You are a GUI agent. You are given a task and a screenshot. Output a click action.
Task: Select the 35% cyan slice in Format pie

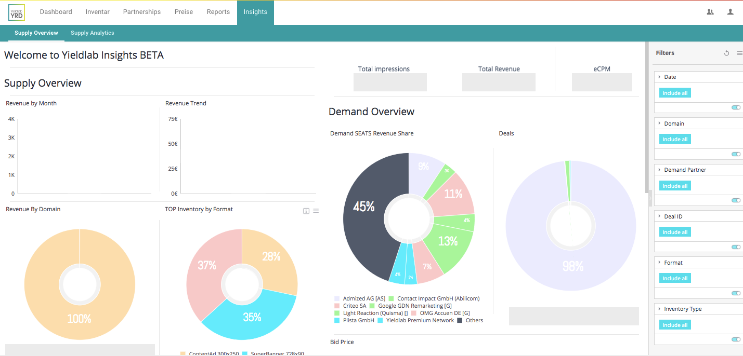(x=252, y=317)
